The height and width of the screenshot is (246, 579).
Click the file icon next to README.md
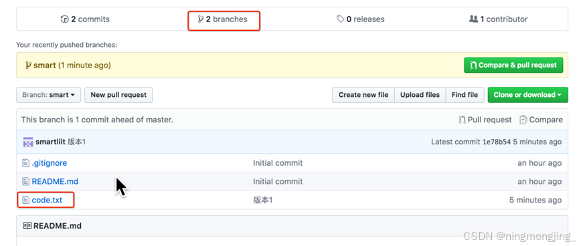pos(26,181)
